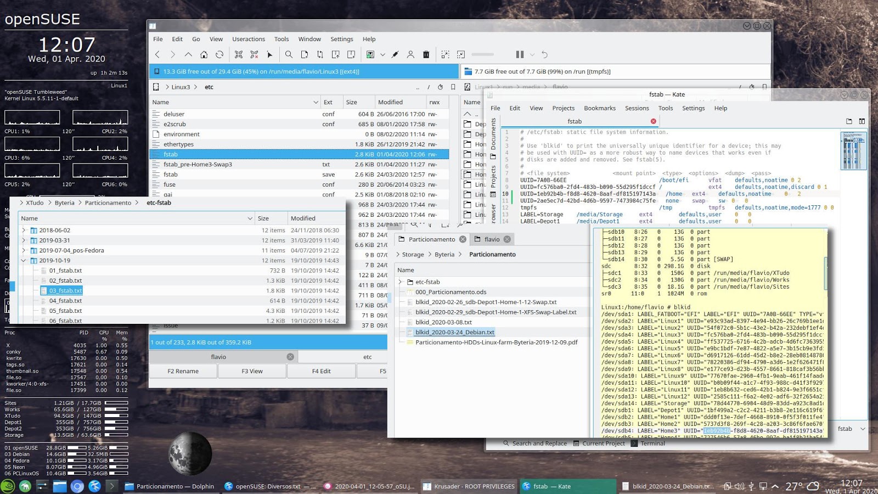Open the Sessions menu in Kate
878x494 pixels.
click(637, 108)
